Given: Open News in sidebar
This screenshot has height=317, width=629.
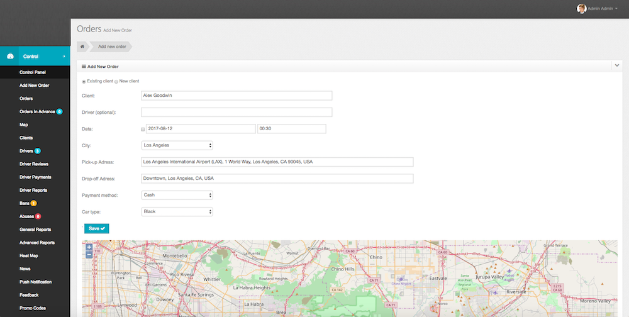Looking at the screenshot, I should tap(25, 269).
